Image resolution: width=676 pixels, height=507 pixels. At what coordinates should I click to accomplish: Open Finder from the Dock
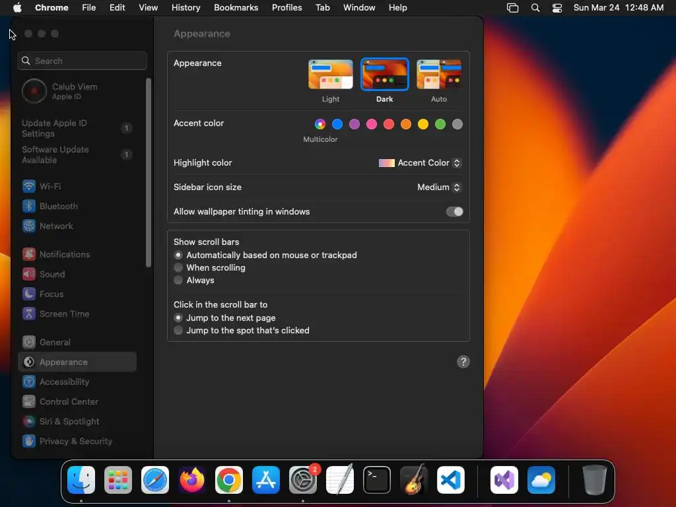[x=81, y=480]
